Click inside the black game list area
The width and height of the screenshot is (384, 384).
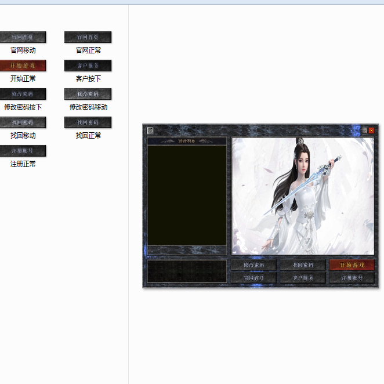pyautogui.click(x=187, y=195)
